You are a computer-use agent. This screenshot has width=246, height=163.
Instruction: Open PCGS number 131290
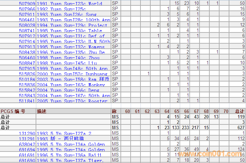[27, 133]
